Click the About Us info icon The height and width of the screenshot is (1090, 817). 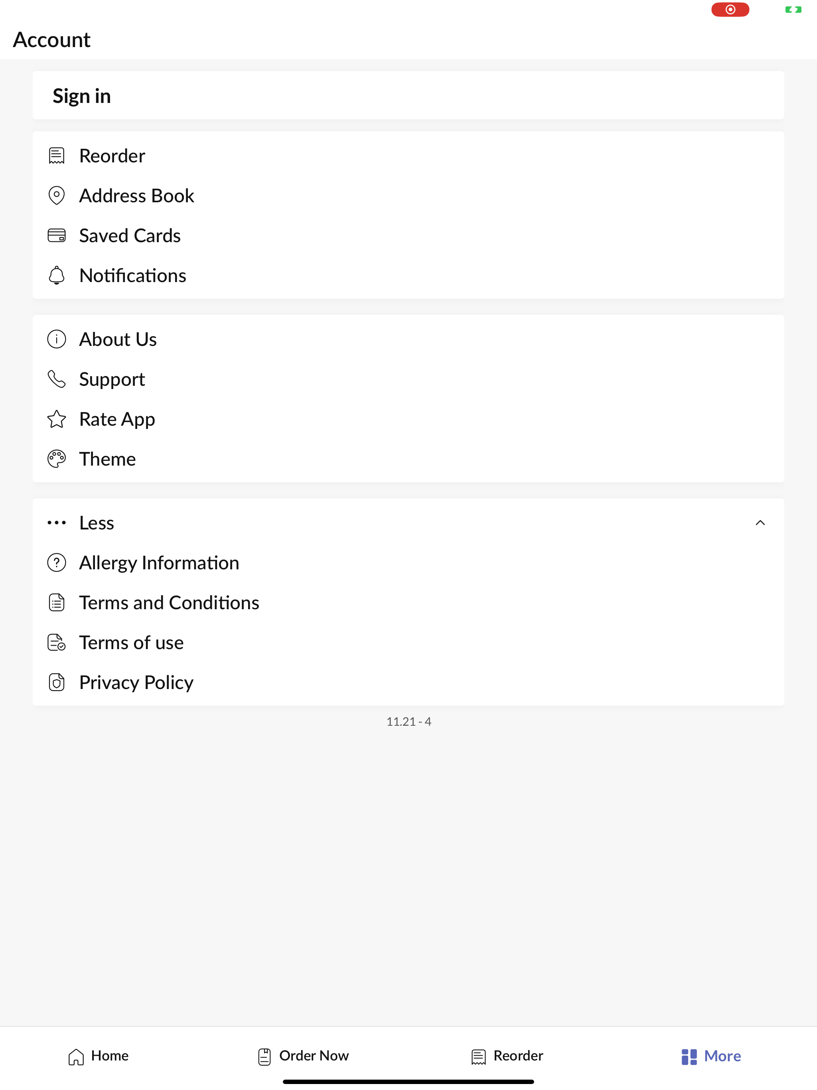tap(57, 339)
